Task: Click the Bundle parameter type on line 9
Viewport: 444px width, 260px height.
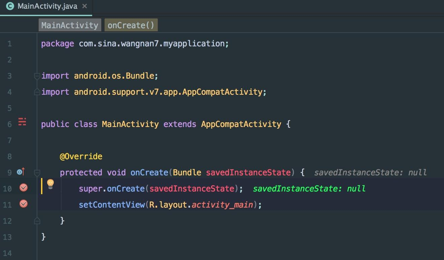Action: coord(187,173)
